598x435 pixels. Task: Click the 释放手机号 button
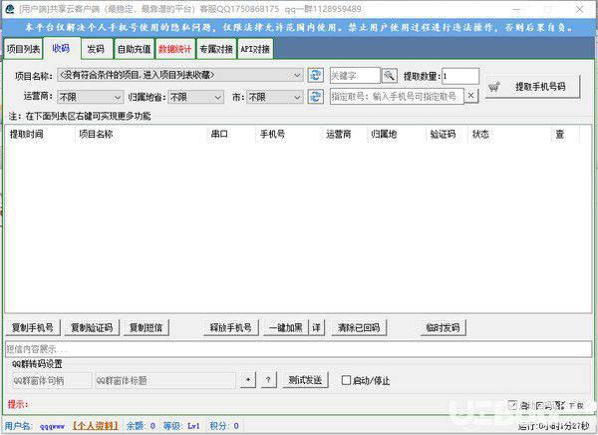coord(231,327)
